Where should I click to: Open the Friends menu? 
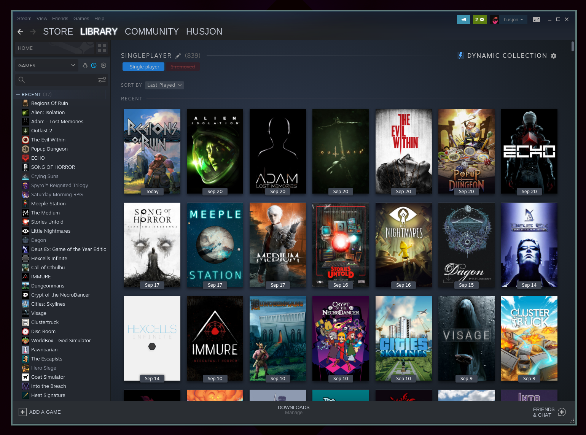coord(60,18)
